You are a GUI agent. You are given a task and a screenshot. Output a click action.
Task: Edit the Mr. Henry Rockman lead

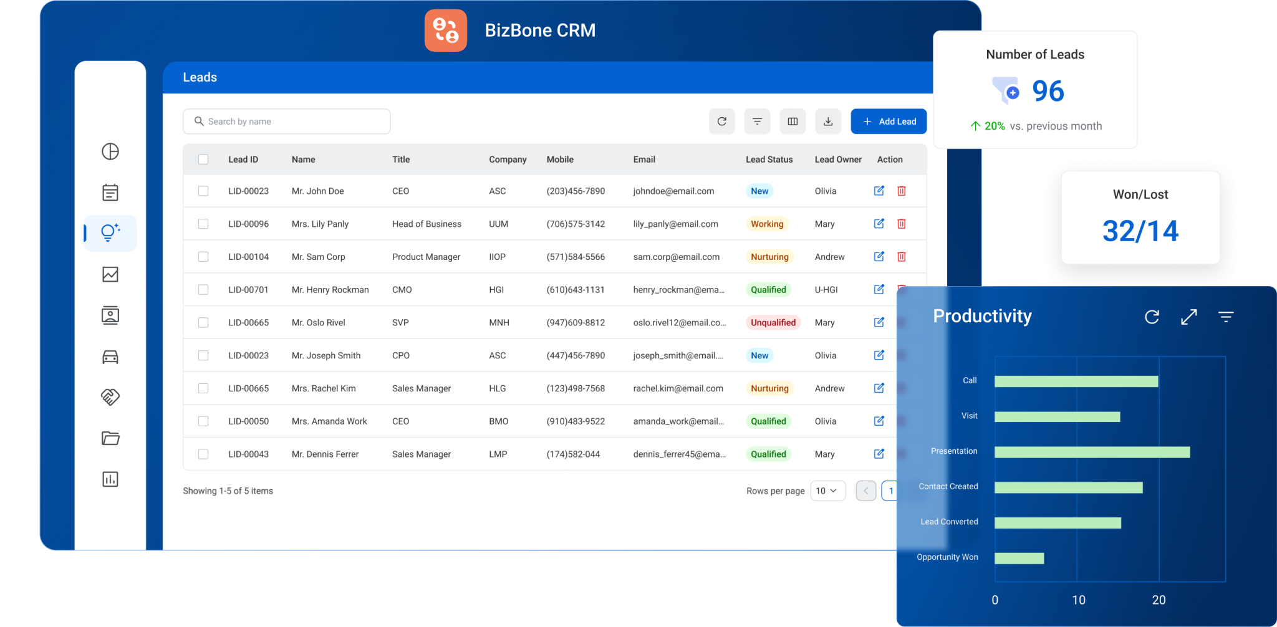coord(879,289)
